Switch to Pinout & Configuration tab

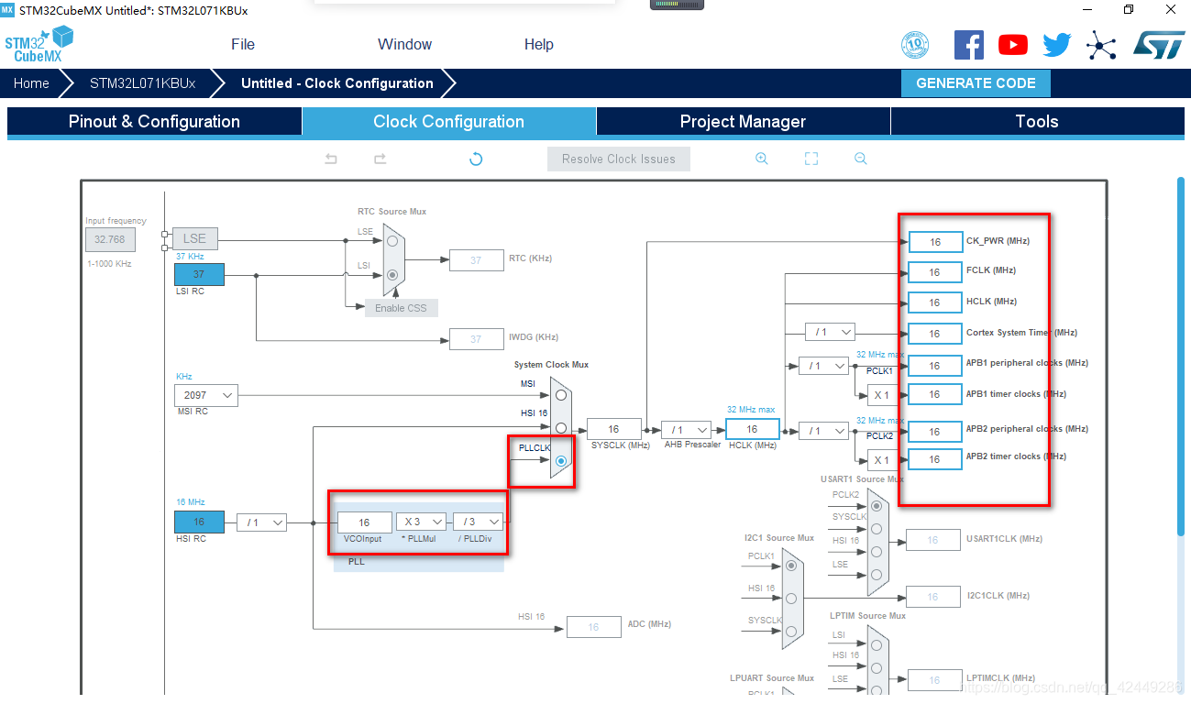[x=154, y=122]
